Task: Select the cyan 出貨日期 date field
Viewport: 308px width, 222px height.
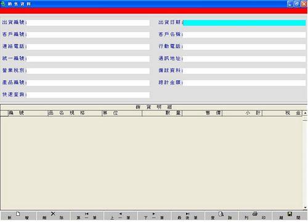Action: [245, 23]
